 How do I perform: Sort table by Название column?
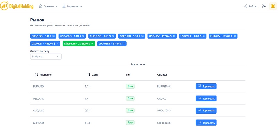tap(43, 75)
